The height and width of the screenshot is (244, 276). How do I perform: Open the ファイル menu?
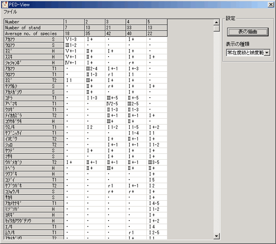point(10,12)
